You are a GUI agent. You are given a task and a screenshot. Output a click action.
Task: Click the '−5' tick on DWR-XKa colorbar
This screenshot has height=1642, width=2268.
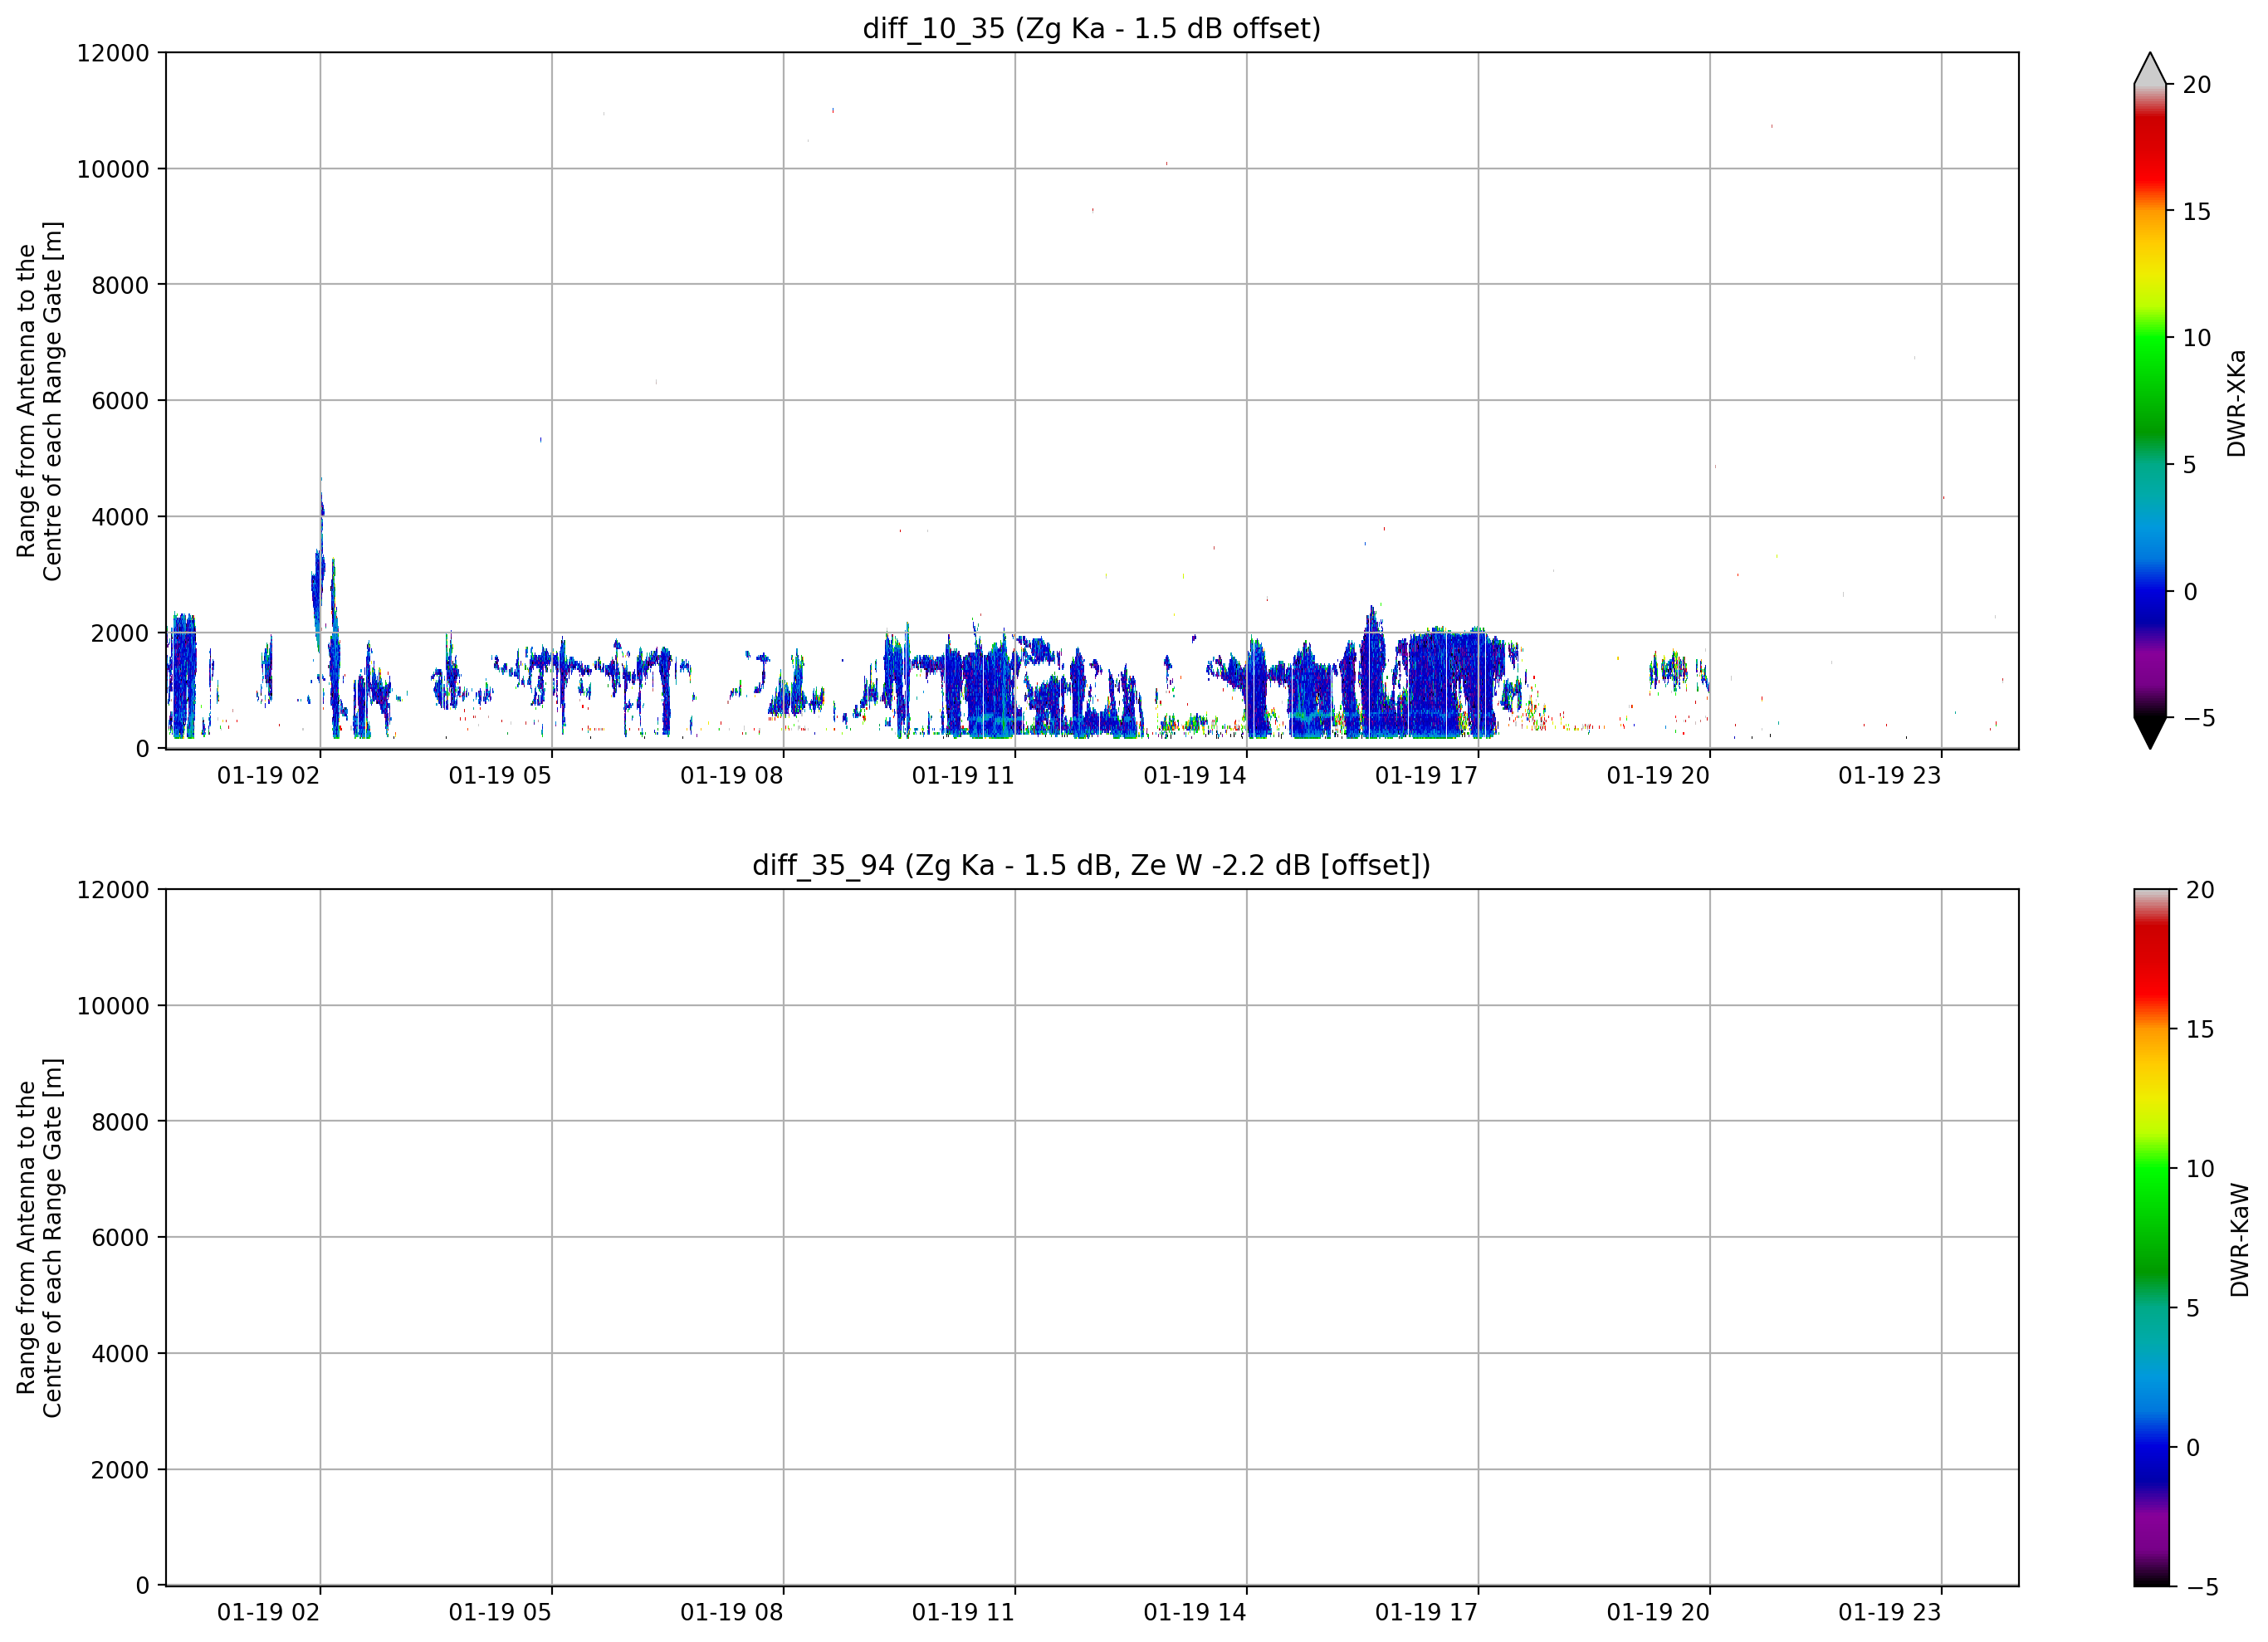coord(2199,718)
